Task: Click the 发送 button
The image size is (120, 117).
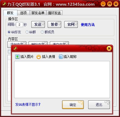Action: [38, 24]
